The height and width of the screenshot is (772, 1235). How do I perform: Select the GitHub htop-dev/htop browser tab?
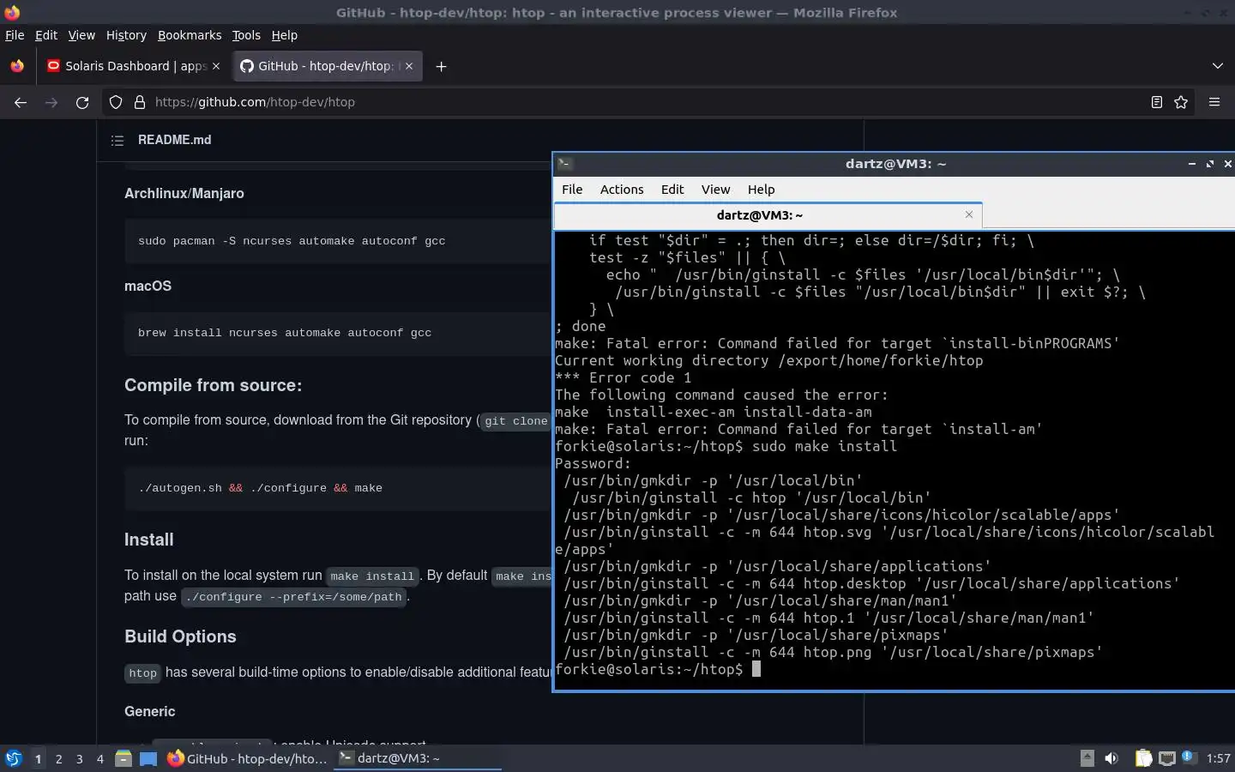click(327, 66)
